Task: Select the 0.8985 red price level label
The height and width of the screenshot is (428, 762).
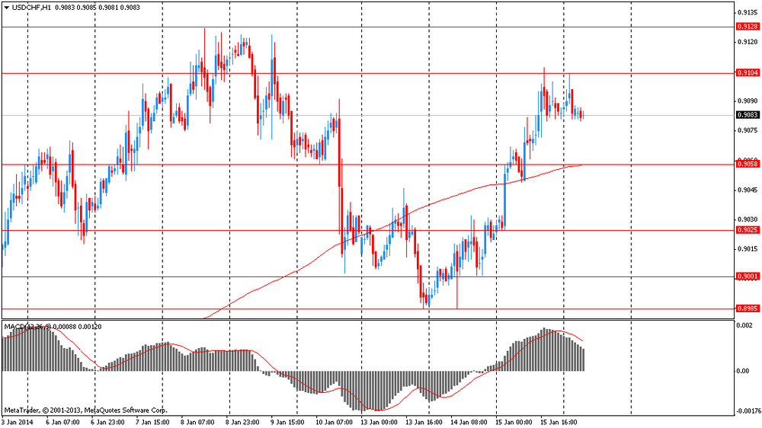Action: [747, 308]
